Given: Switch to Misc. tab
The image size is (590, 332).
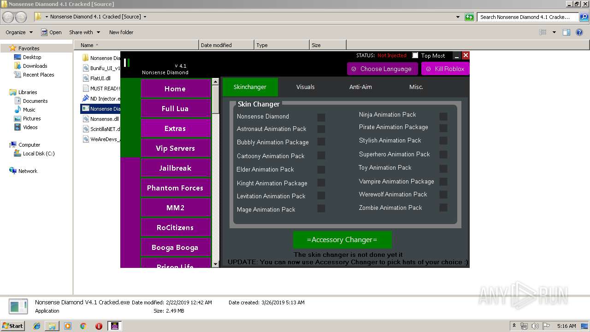Looking at the screenshot, I should coord(416,87).
